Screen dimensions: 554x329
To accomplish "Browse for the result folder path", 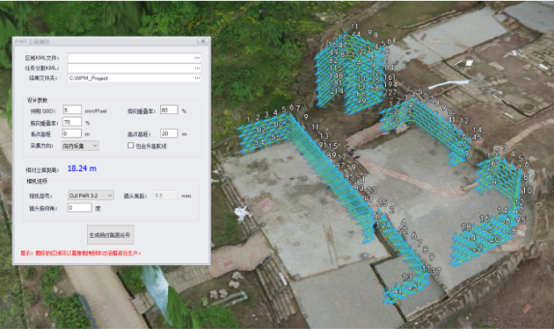I will [x=197, y=78].
